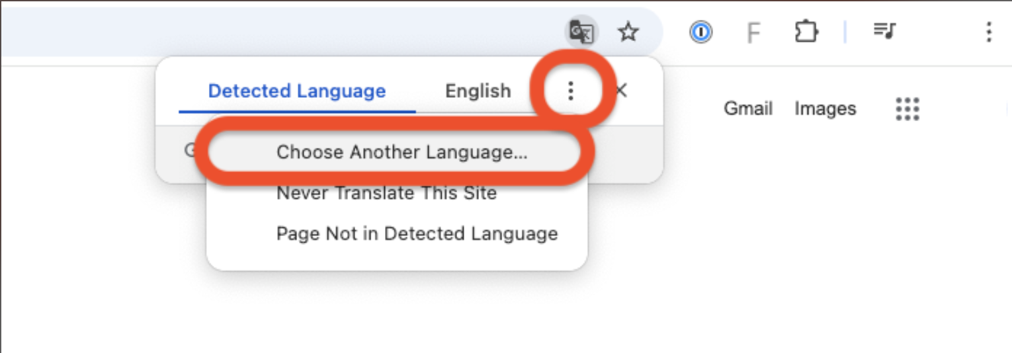Choose Another Language... menu entry
The height and width of the screenshot is (353, 1012).
[x=402, y=152]
